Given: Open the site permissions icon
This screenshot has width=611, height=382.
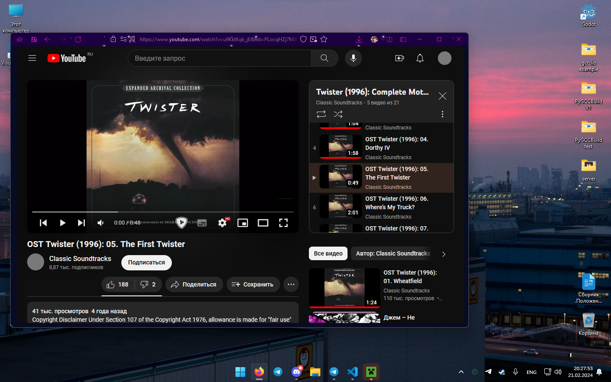Looking at the screenshot, I should [x=123, y=39].
